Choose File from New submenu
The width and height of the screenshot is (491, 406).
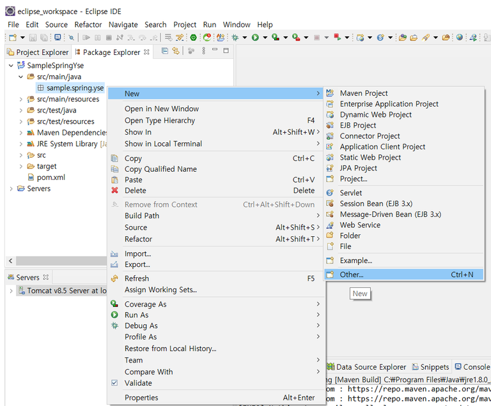coord(404,246)
